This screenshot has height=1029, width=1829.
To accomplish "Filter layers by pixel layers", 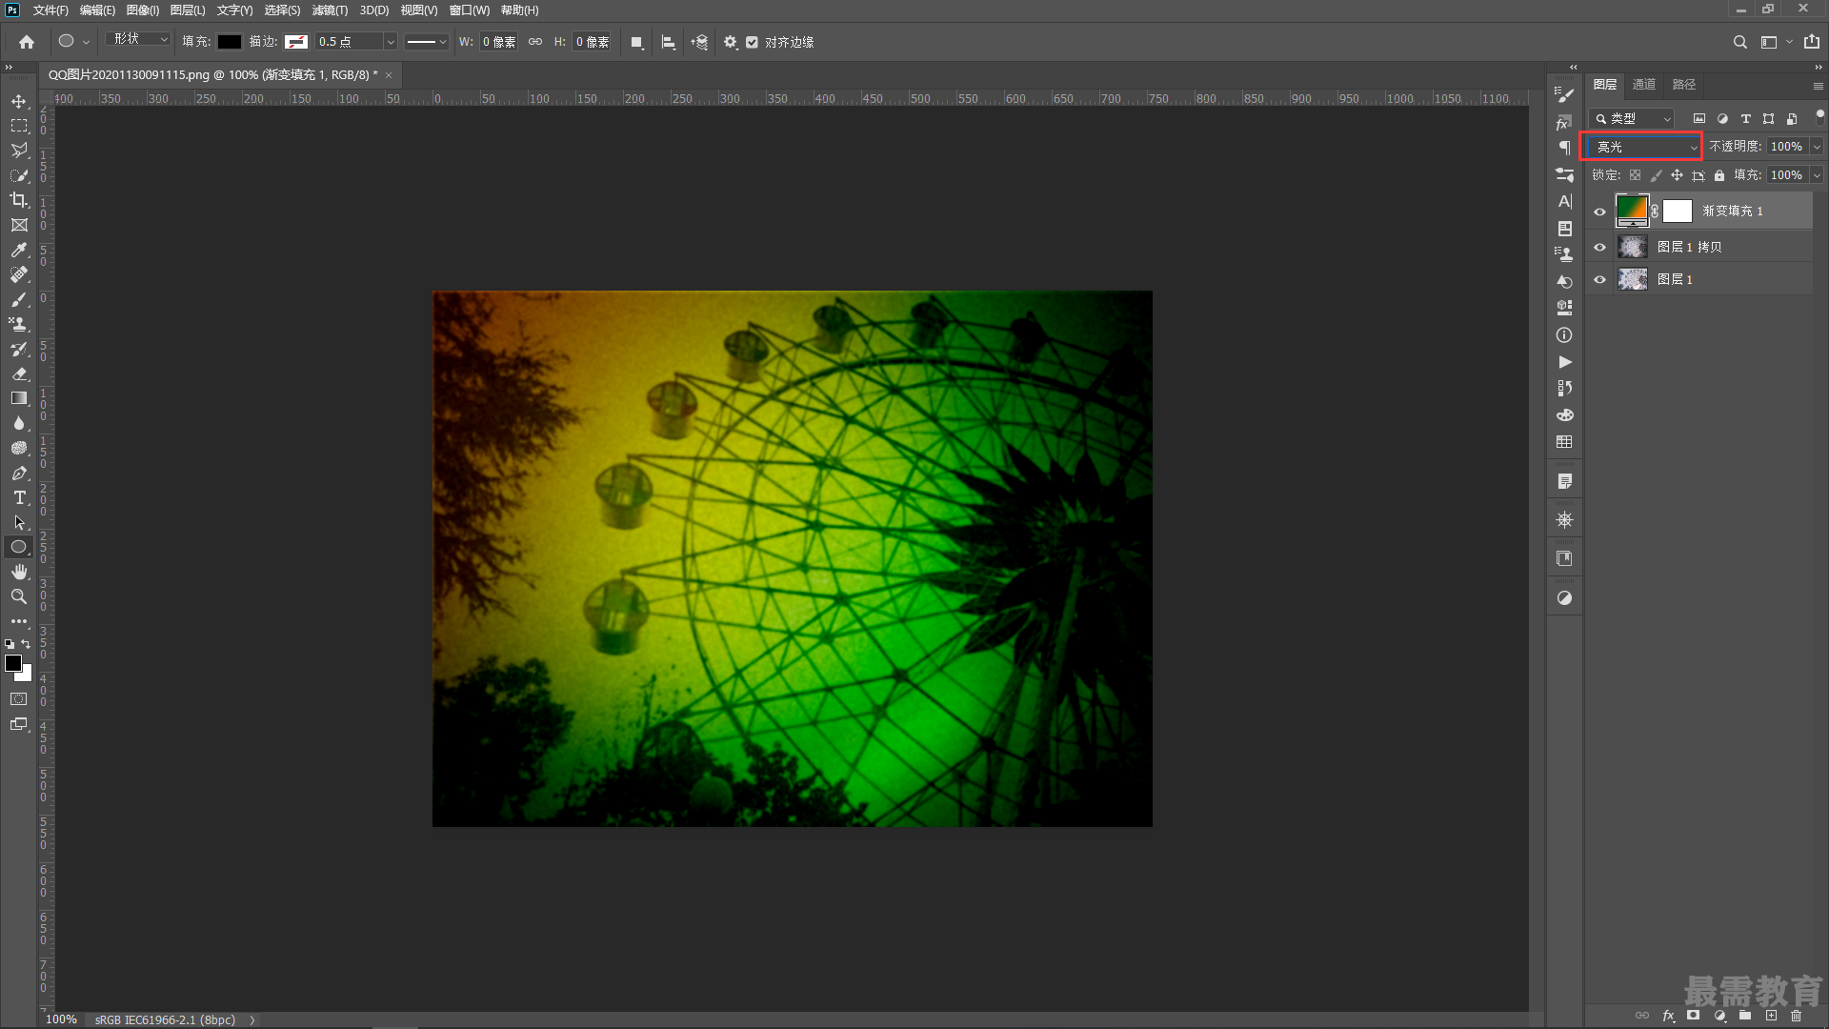I will (x=1698, y=119).
